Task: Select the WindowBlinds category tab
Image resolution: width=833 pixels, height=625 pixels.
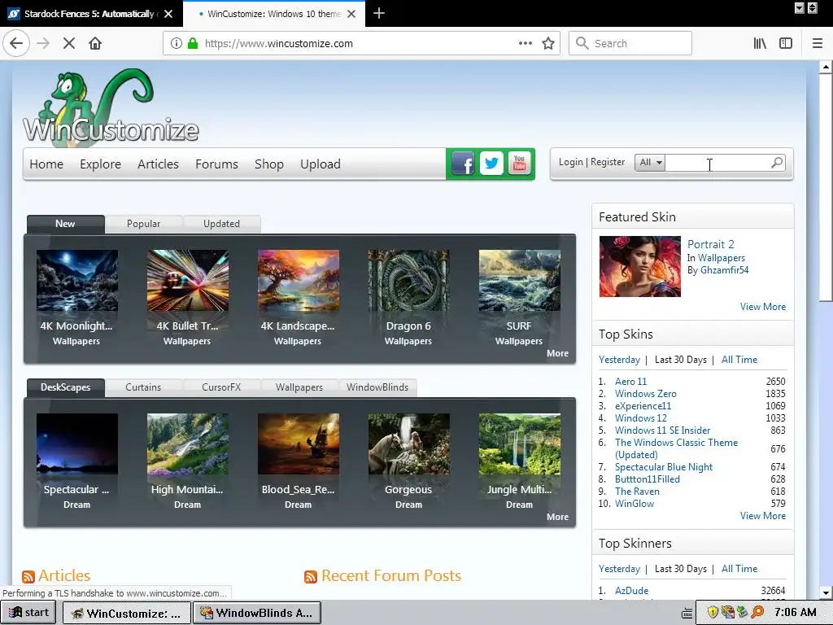Action: tap(377, 387)
